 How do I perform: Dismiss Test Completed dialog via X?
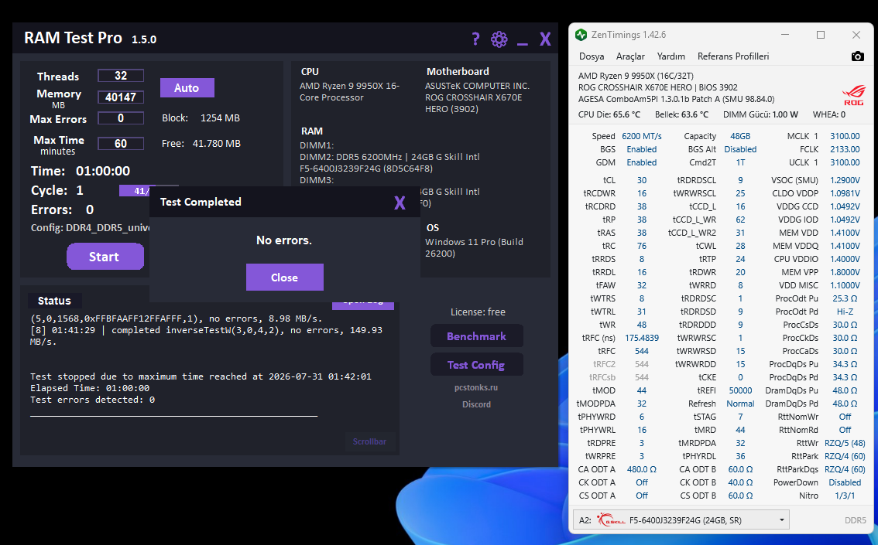pyautogui.click(x=400, y=203)
